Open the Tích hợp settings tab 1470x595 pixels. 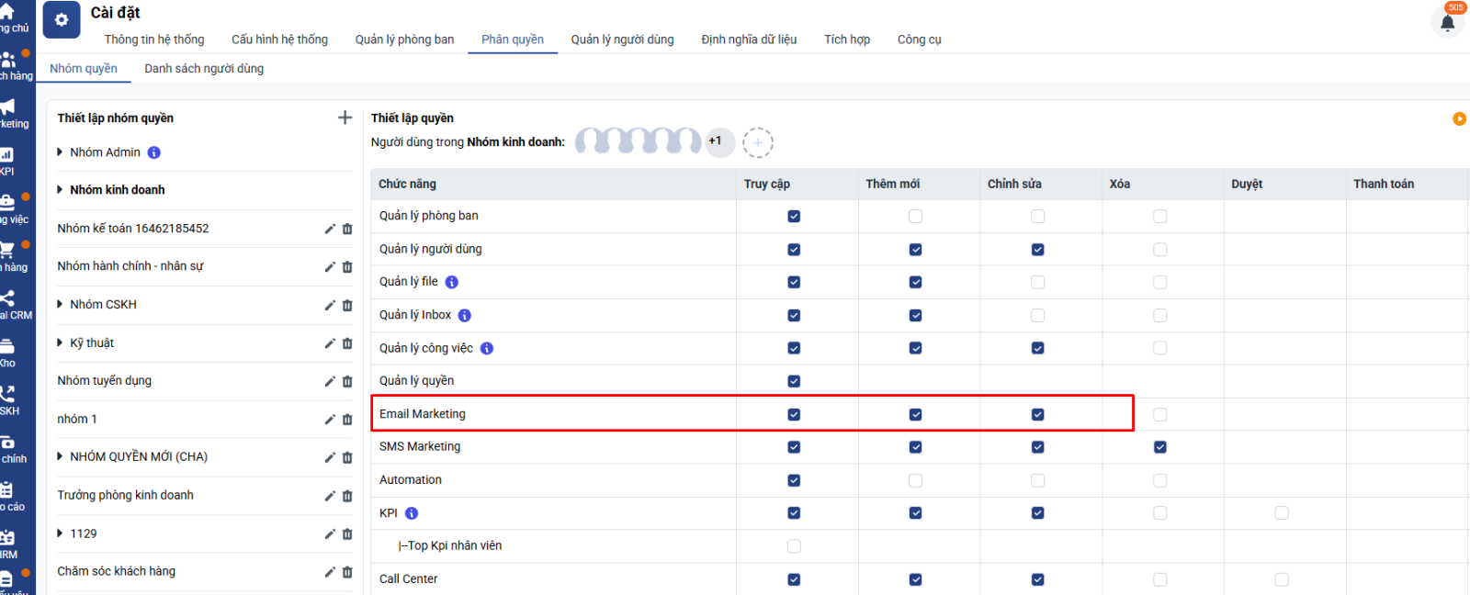point(846,39)
